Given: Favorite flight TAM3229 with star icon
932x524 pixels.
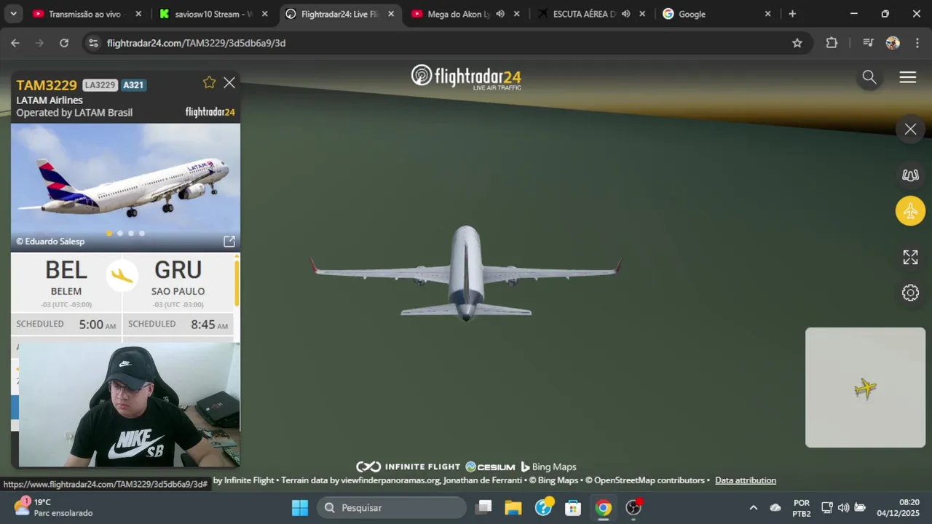Looking at the screenshot, I should click(210, 82).
